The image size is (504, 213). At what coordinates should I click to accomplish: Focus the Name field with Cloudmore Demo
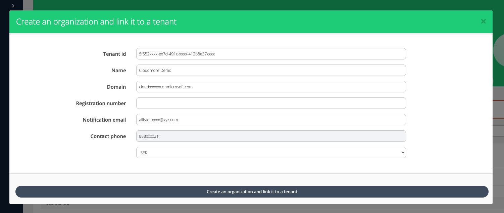tap(271, 70)
